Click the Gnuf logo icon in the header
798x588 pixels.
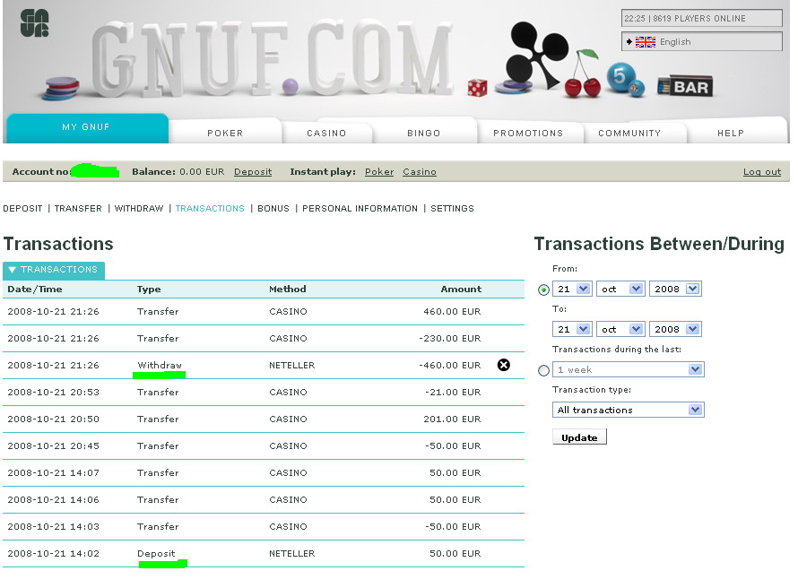click(35, 23)
